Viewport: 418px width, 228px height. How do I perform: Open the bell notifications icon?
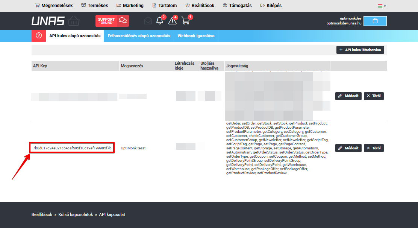tap(160, 21)
